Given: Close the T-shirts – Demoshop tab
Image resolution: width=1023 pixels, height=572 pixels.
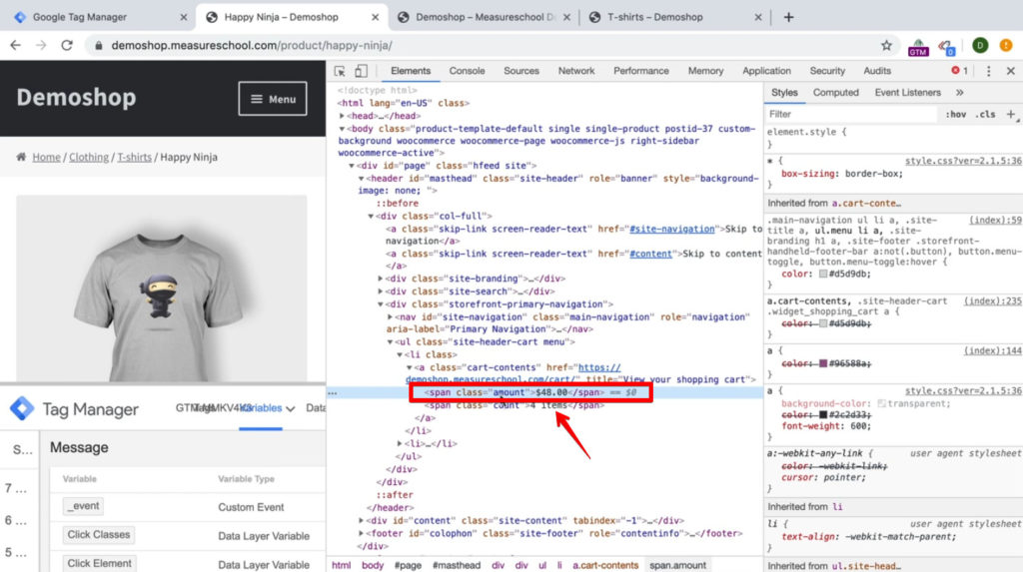Looking at the screenshot, I should pos(757,18).
